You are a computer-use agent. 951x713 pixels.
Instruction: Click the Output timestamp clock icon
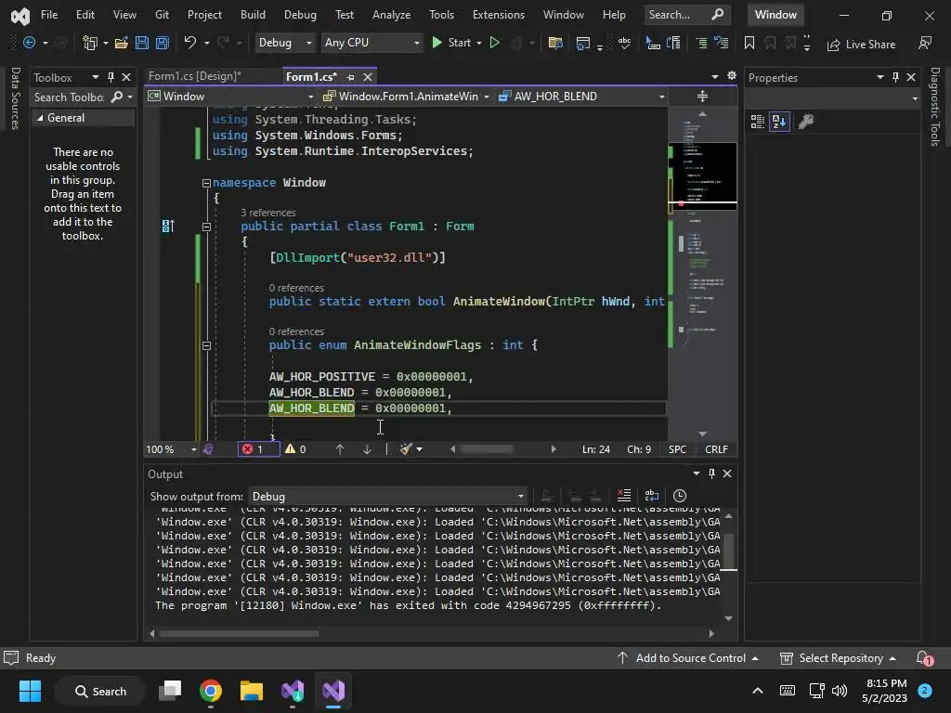tap(680, 496)
